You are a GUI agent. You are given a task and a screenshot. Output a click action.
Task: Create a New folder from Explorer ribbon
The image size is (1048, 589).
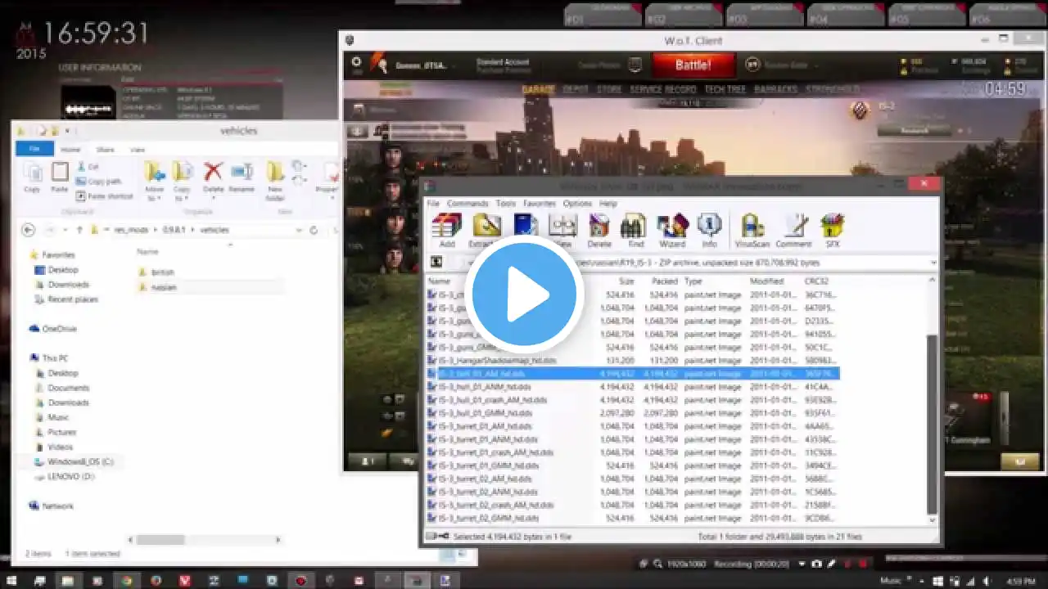pos(275,182)
